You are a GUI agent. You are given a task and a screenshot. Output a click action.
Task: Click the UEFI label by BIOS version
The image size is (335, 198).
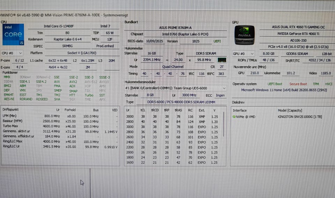point(217,41)
